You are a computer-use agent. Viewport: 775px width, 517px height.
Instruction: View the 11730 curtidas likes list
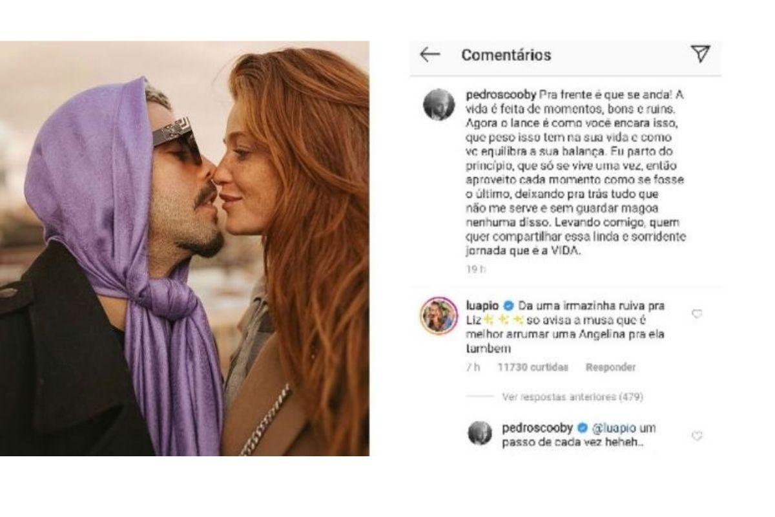tap(533, 367)
